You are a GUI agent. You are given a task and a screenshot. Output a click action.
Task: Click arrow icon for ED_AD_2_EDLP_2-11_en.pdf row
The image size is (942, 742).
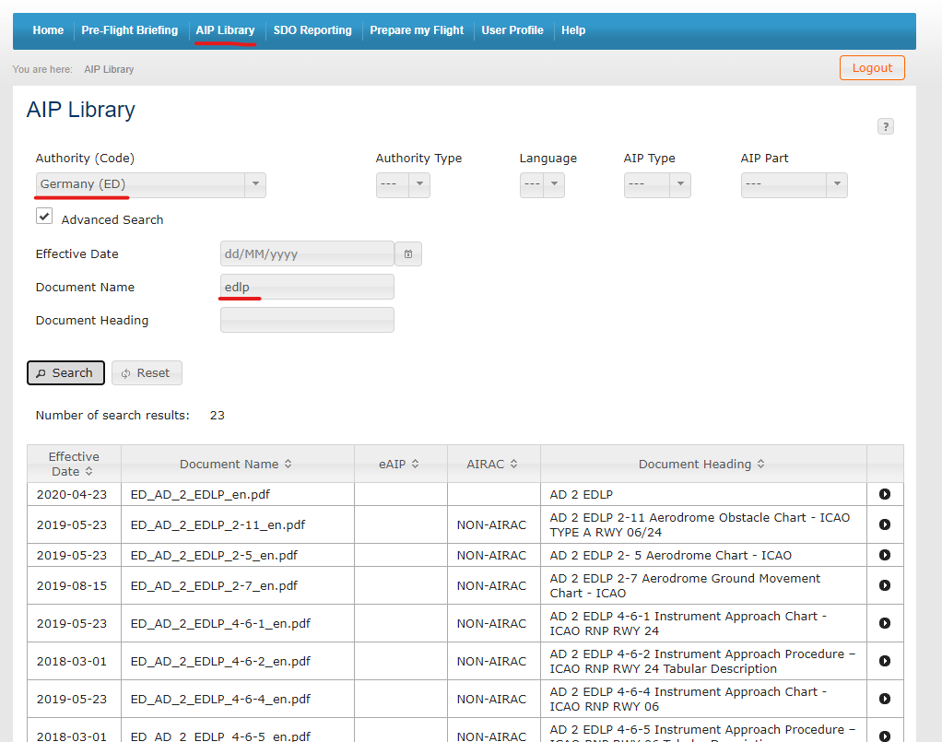tap(885, 524)
